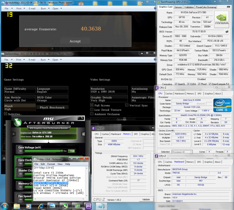Click highlighted 'Sparkle Geforce GTX580' line
This screenshot has height=210, width=234.
click(51, 183)
